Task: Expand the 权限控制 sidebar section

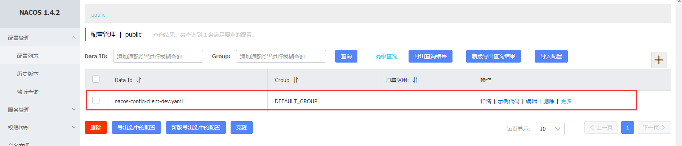Action: 73,127
